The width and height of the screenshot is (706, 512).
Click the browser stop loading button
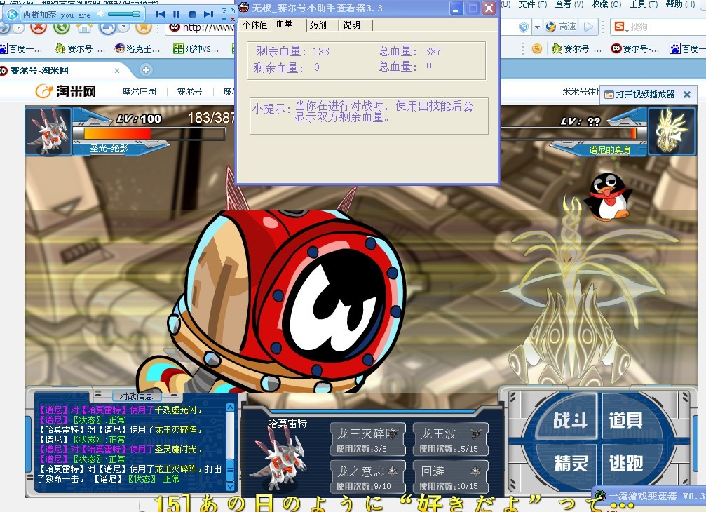(x=39, y=27)
